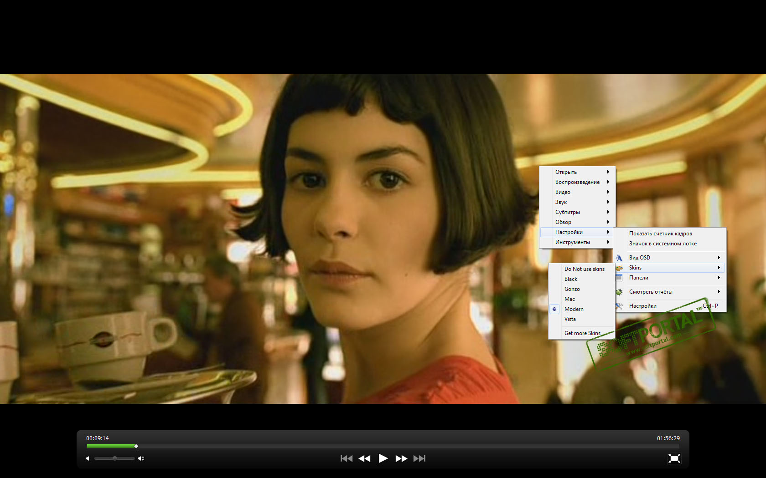The height and width of the screenshot is (478, 766).
Task: Open Настройки with the Ctrl+P shortcut
Action: click(x=670, y=306)
